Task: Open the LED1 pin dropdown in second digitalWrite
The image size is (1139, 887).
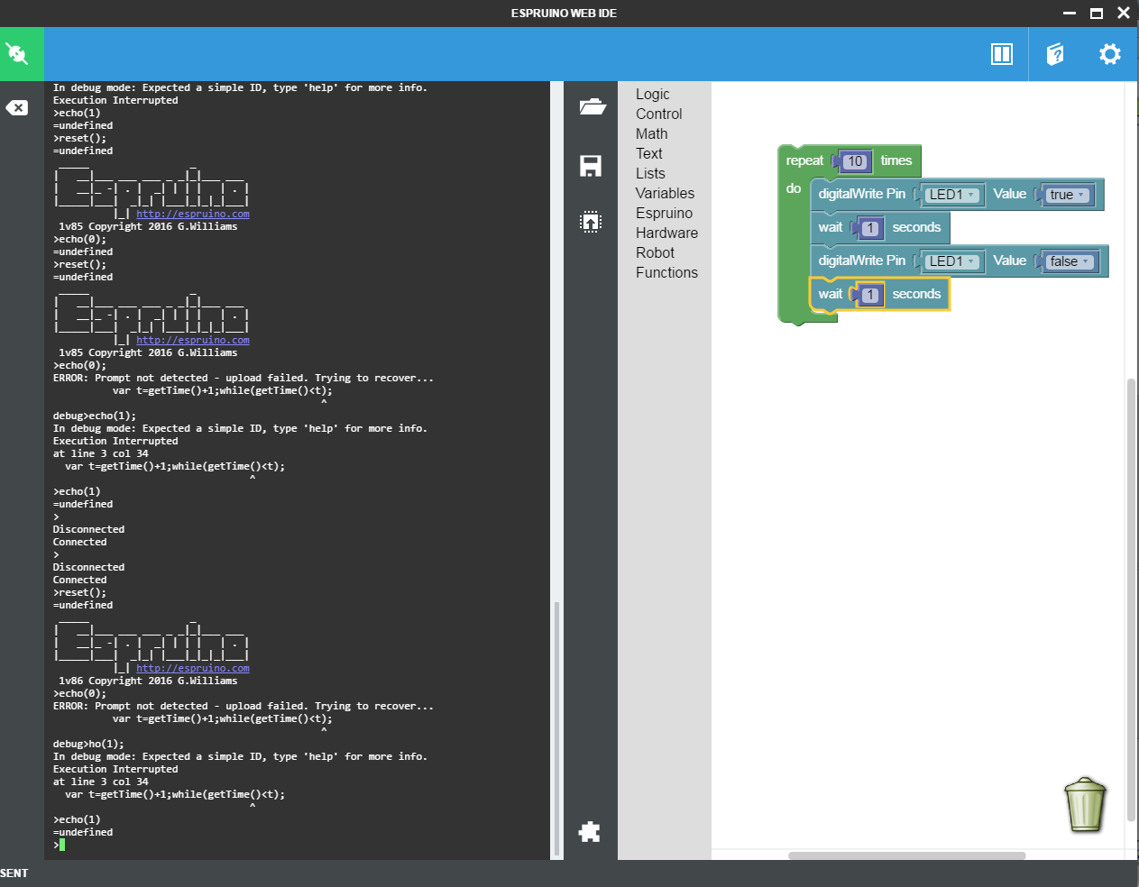Action: point(951,261)
